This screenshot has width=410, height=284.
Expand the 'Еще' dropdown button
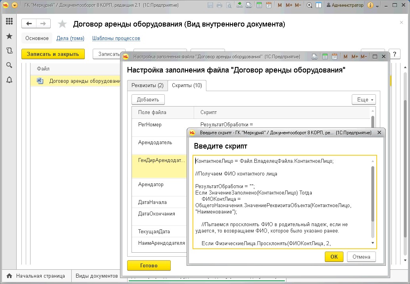coord(364,100)
